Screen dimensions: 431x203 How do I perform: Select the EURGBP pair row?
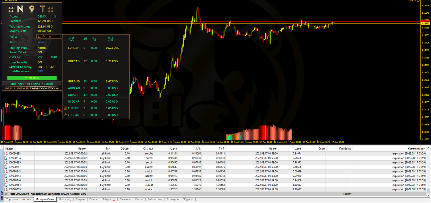[x=96, y=48]
